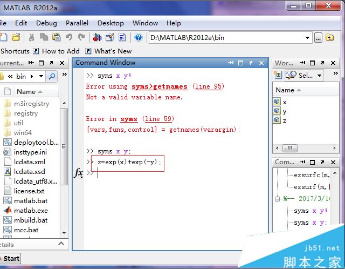The height and width of the screenshot is (269, 345).
Task: Minimize the Command Window panel
Action: 231,63
